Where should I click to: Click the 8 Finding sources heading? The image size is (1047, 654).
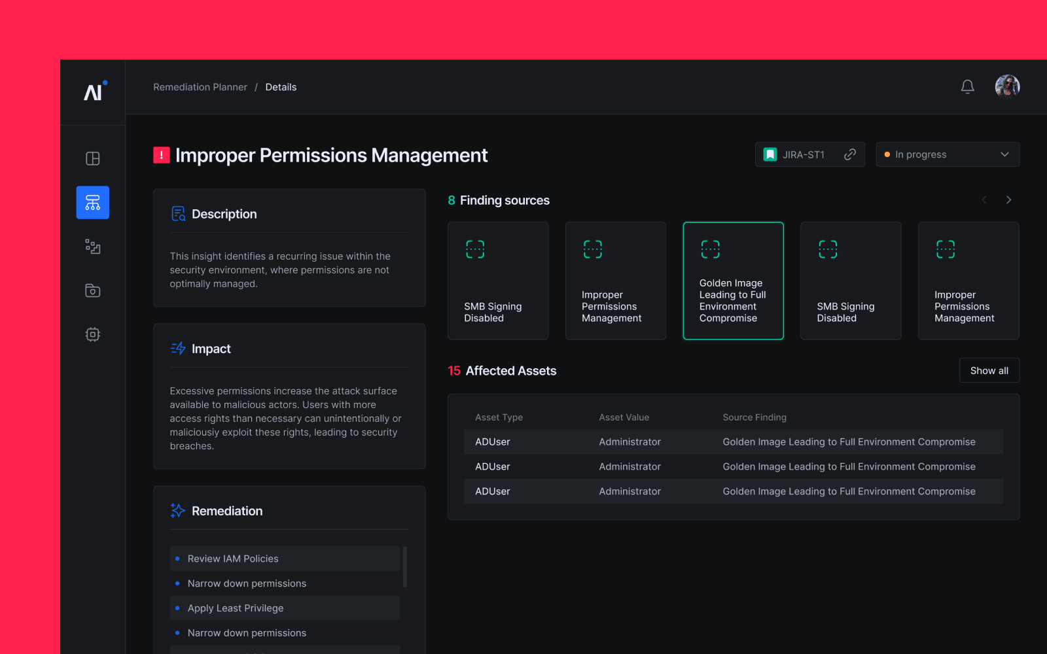pyautogui.click(x=499, y=200)
